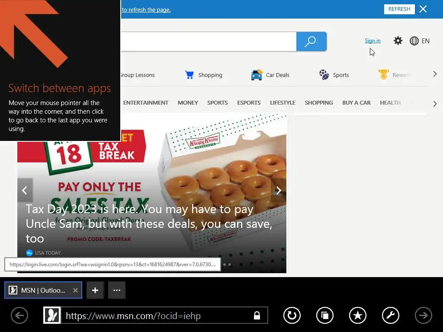Click the MSN site icon beside address
443x332 pixels.
[52, 315]
